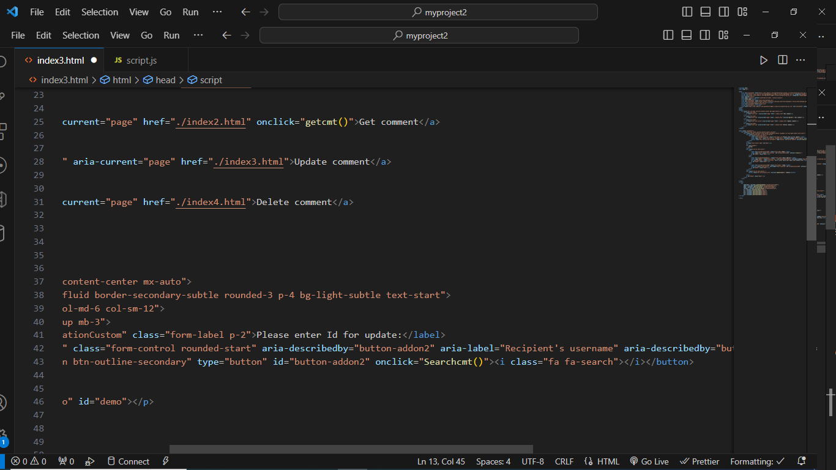Open File menu in front window
This screenshot has height=470, width=836.
point(18,35)
